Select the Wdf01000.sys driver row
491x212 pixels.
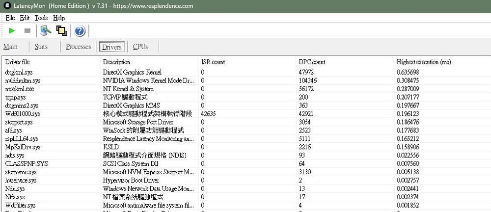coord(22,114)
